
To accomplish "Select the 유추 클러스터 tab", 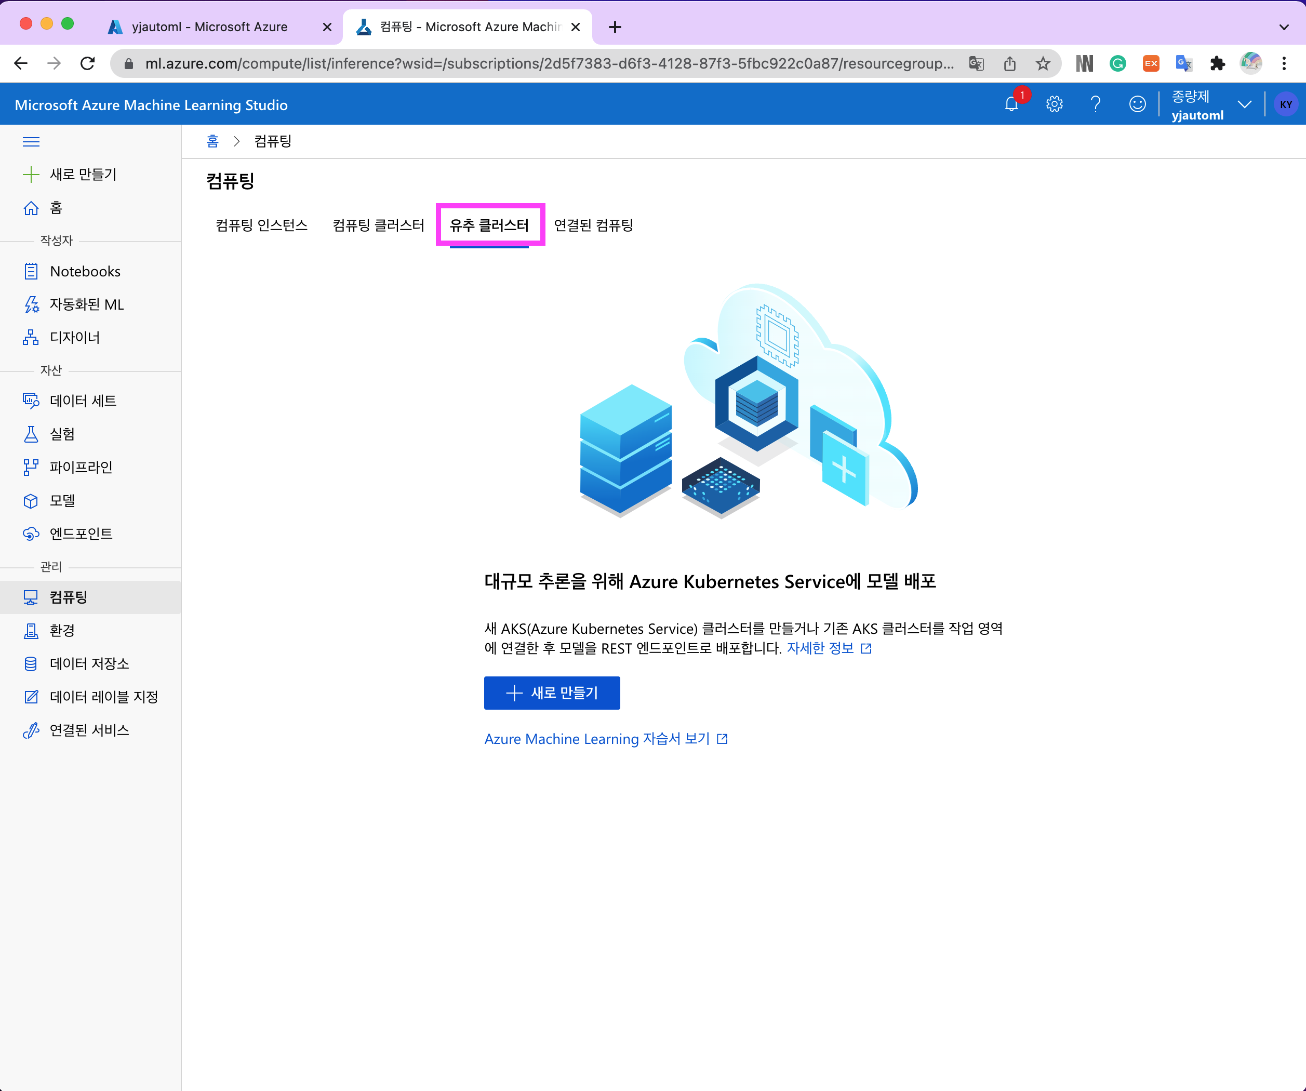I will coord(489,225).
